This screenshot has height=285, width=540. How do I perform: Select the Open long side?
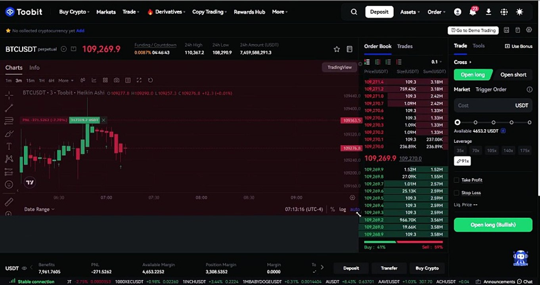click(x=473, y=75)
